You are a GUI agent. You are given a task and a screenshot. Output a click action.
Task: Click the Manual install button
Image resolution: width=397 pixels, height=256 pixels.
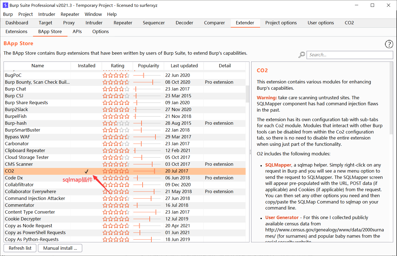60,248
